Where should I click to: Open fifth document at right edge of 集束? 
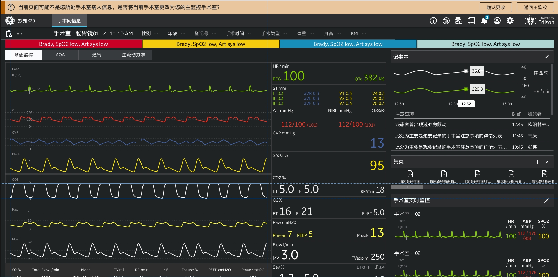[x=543, y=177]
